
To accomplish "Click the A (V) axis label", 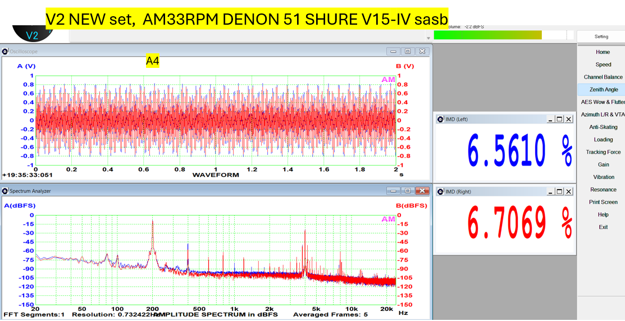I will tap(26, 66).
